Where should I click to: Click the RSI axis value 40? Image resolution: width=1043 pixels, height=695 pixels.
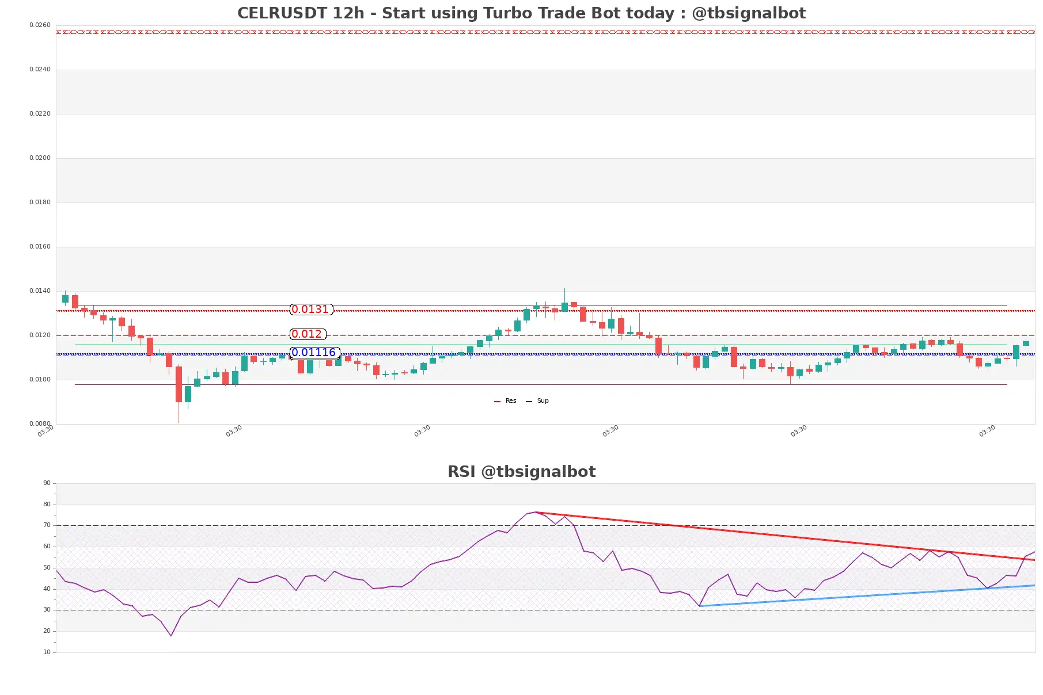click(47, 589)
